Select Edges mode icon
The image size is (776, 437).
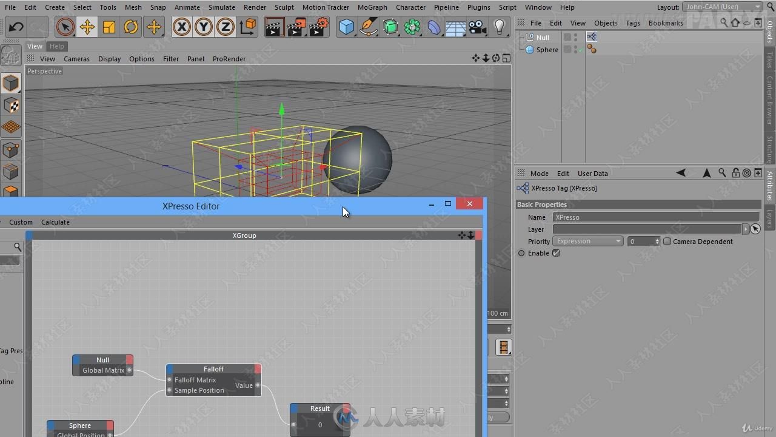point(11,171)
